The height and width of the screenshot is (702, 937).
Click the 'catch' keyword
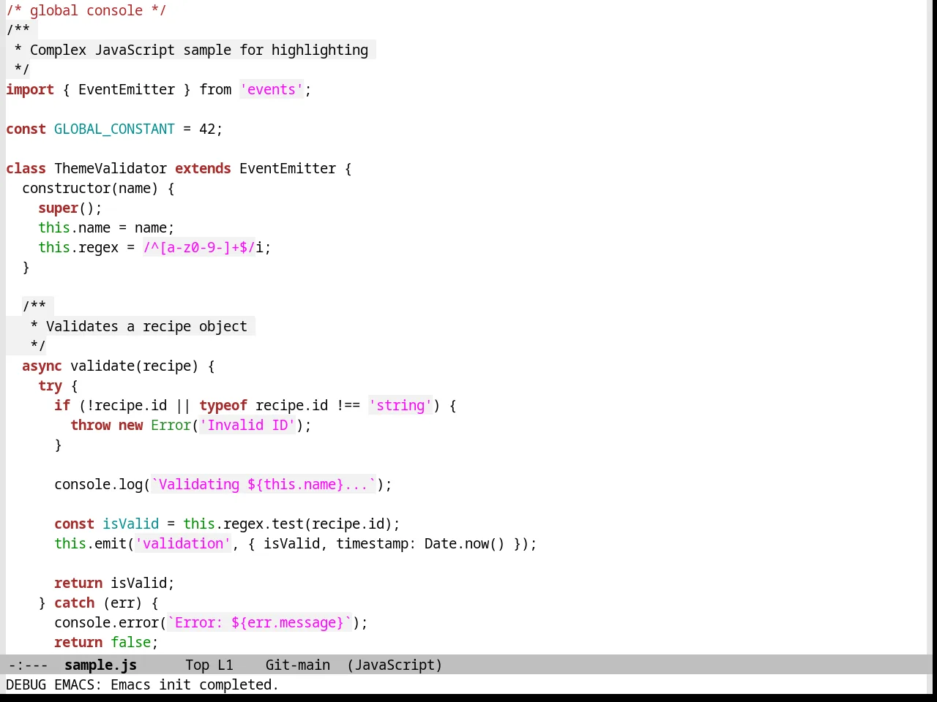74,603
